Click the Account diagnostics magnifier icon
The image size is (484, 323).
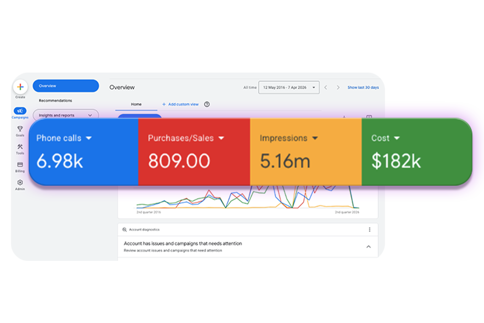(124, 230)
